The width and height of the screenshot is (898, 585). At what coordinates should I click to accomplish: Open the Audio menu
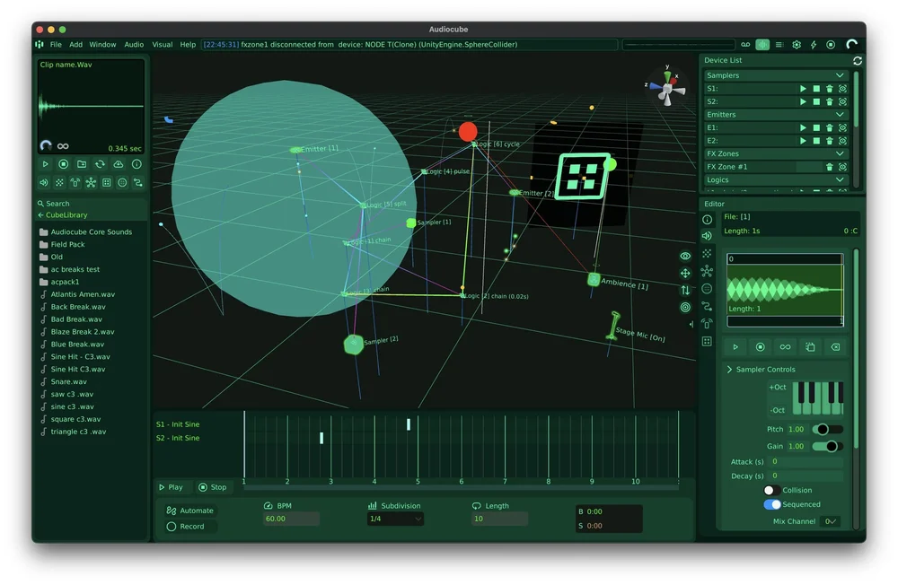(133, 44)
